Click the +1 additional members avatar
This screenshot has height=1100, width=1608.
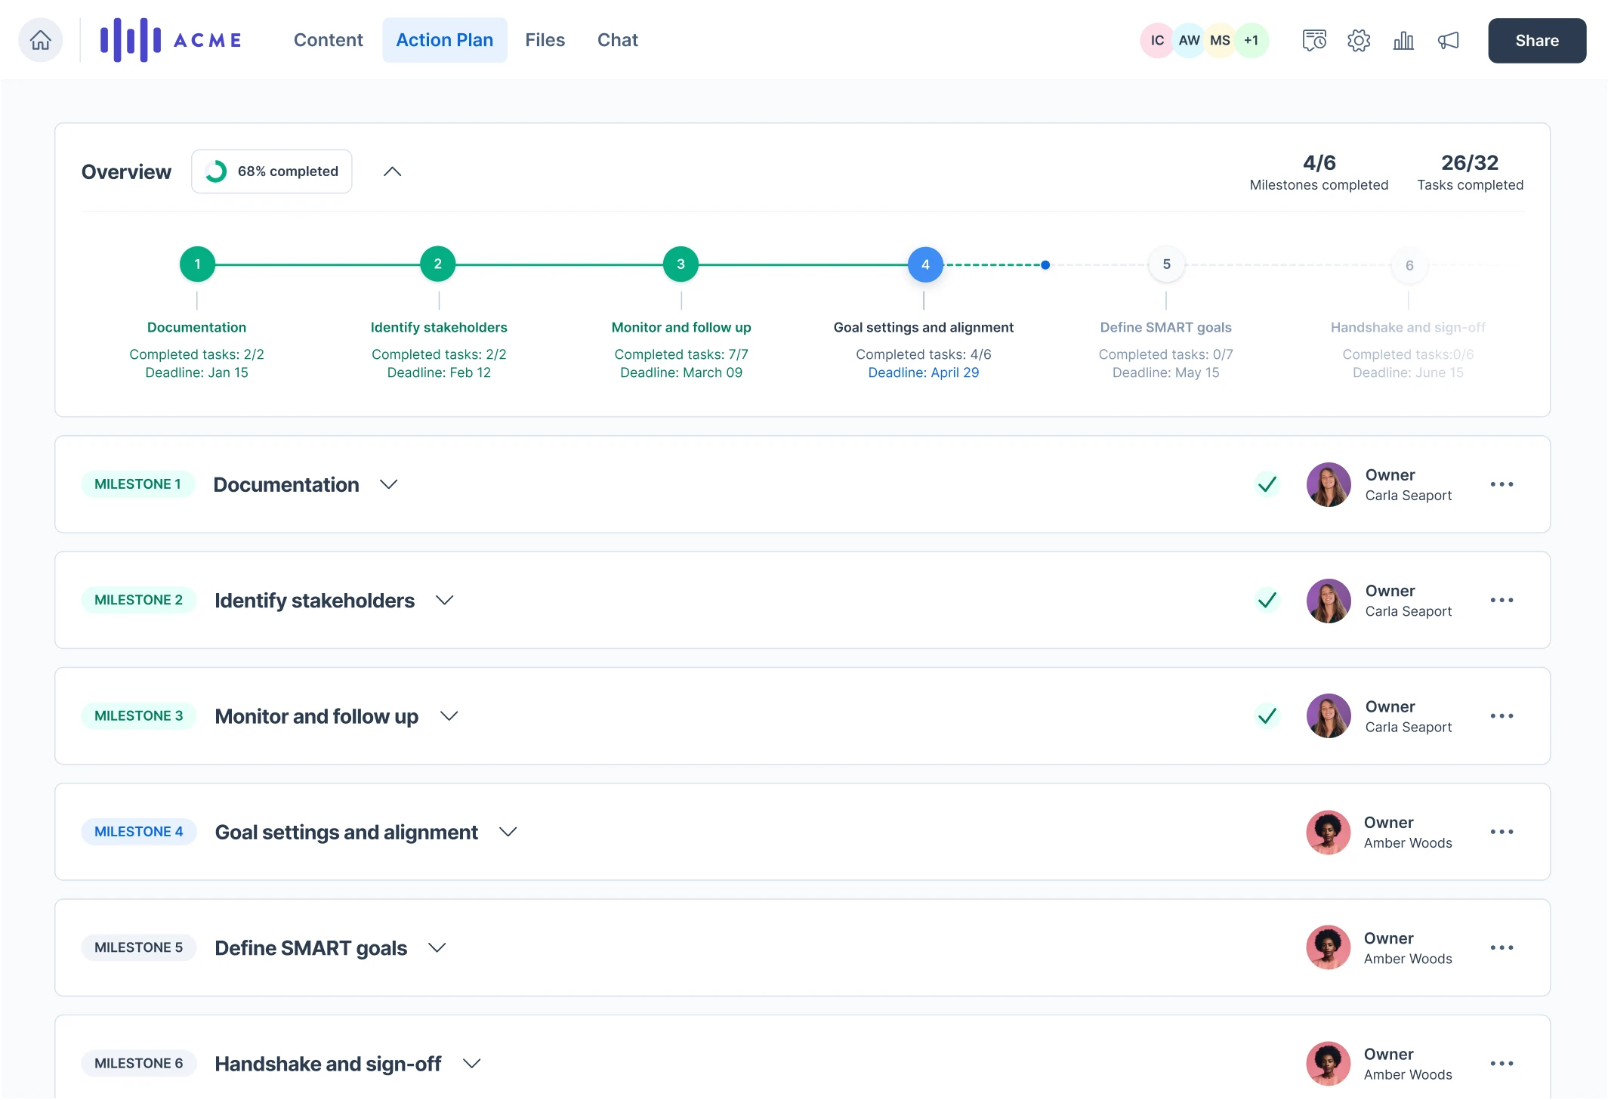[1252, 40]
